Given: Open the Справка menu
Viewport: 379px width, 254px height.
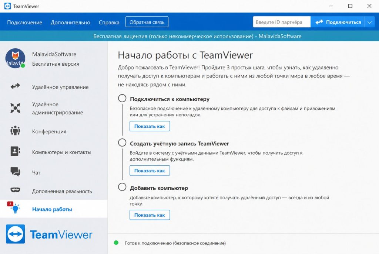Looking at the screenshot, I should (109, 23).
